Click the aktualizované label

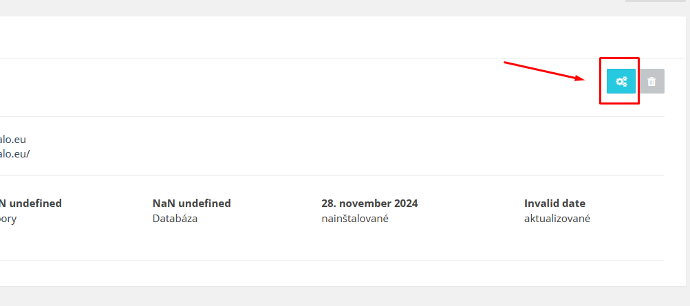[x=557, y=219]
